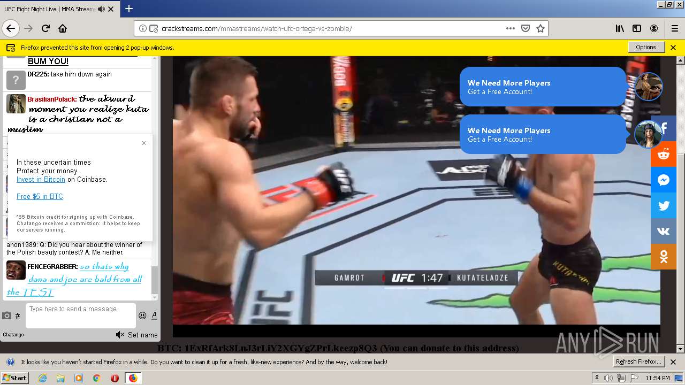Share on Odnoklassniki sidebar icon

click(664, 257)
